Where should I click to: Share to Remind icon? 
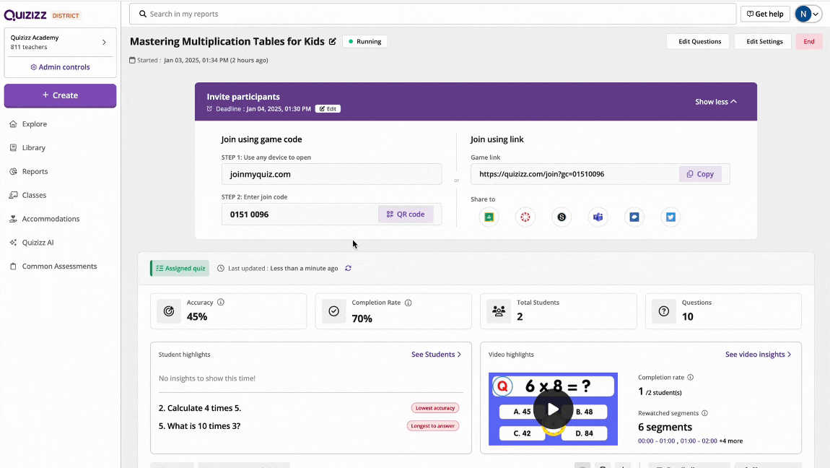point(634,217)
